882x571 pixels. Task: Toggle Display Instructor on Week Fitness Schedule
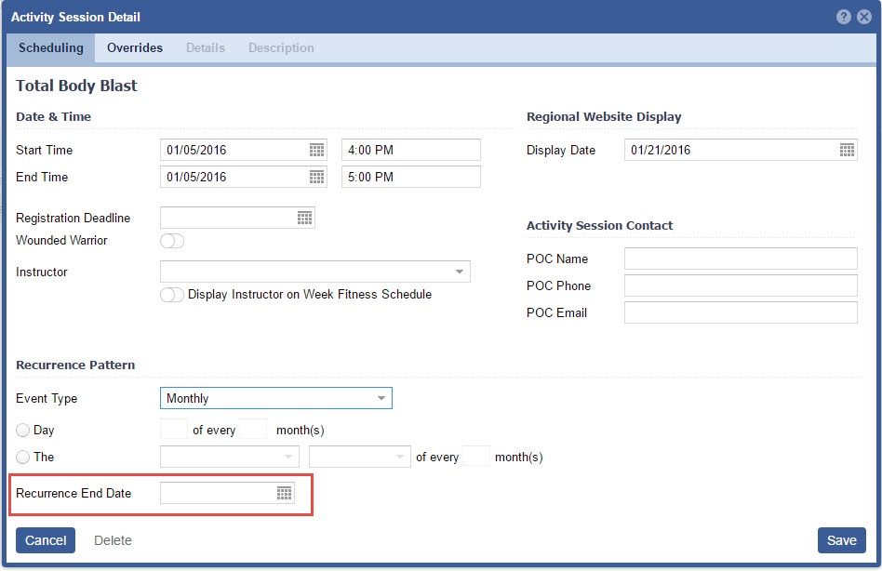pyautogui.click(x=172, y=295)
